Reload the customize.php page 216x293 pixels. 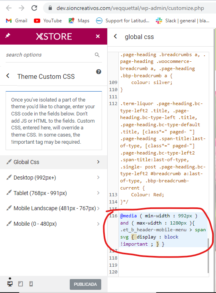coord(34,8)
